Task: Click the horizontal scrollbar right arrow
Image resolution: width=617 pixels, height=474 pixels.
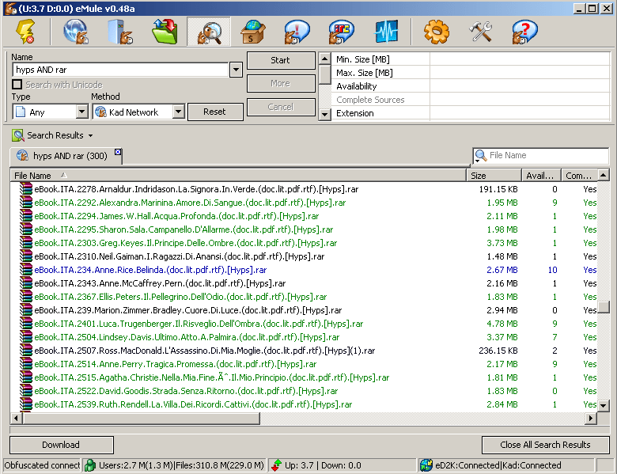Action: pos(591,418)
